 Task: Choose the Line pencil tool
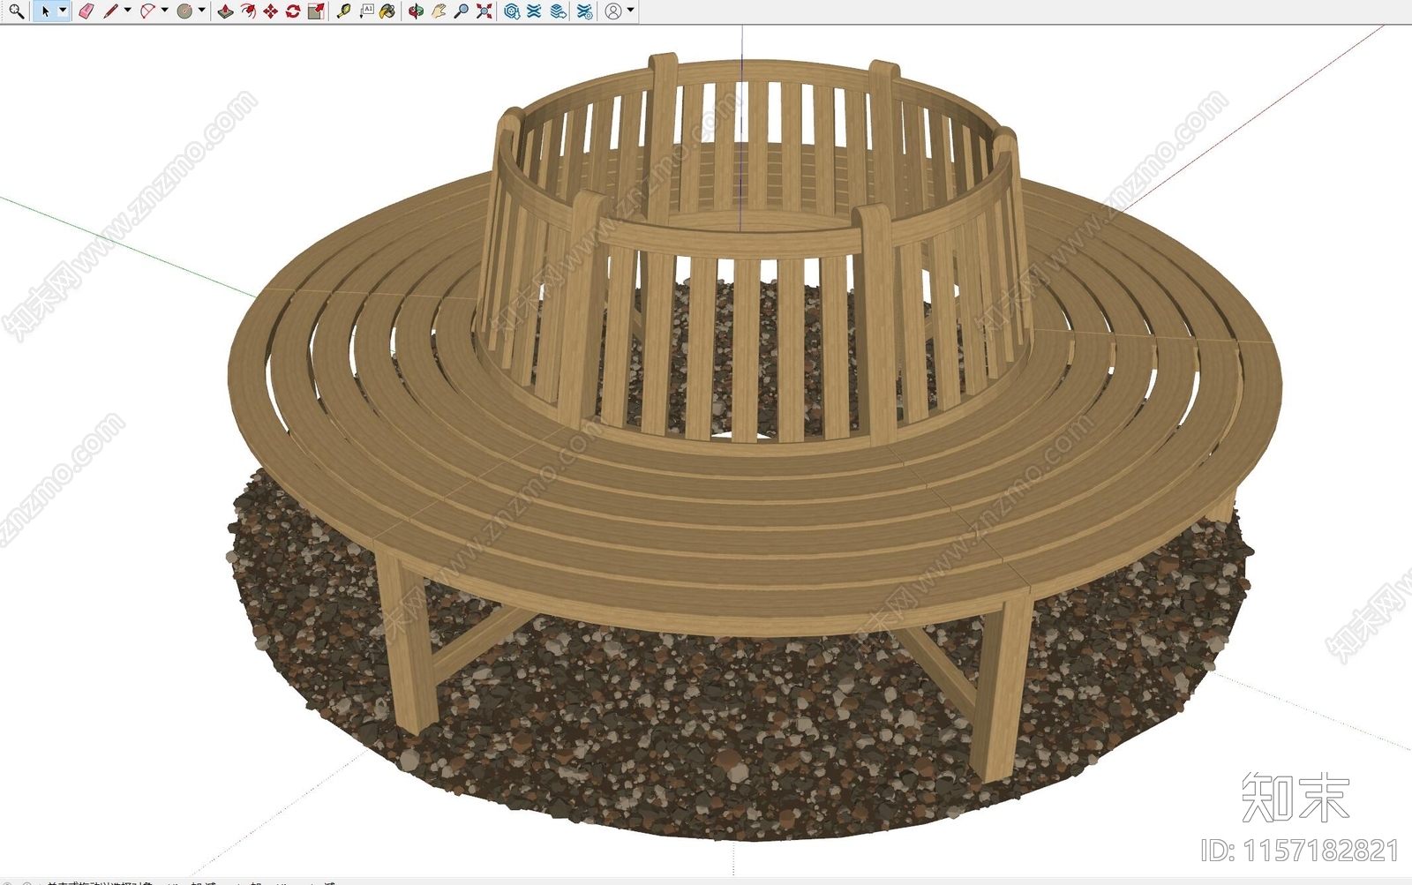click(x=111, y=11)
